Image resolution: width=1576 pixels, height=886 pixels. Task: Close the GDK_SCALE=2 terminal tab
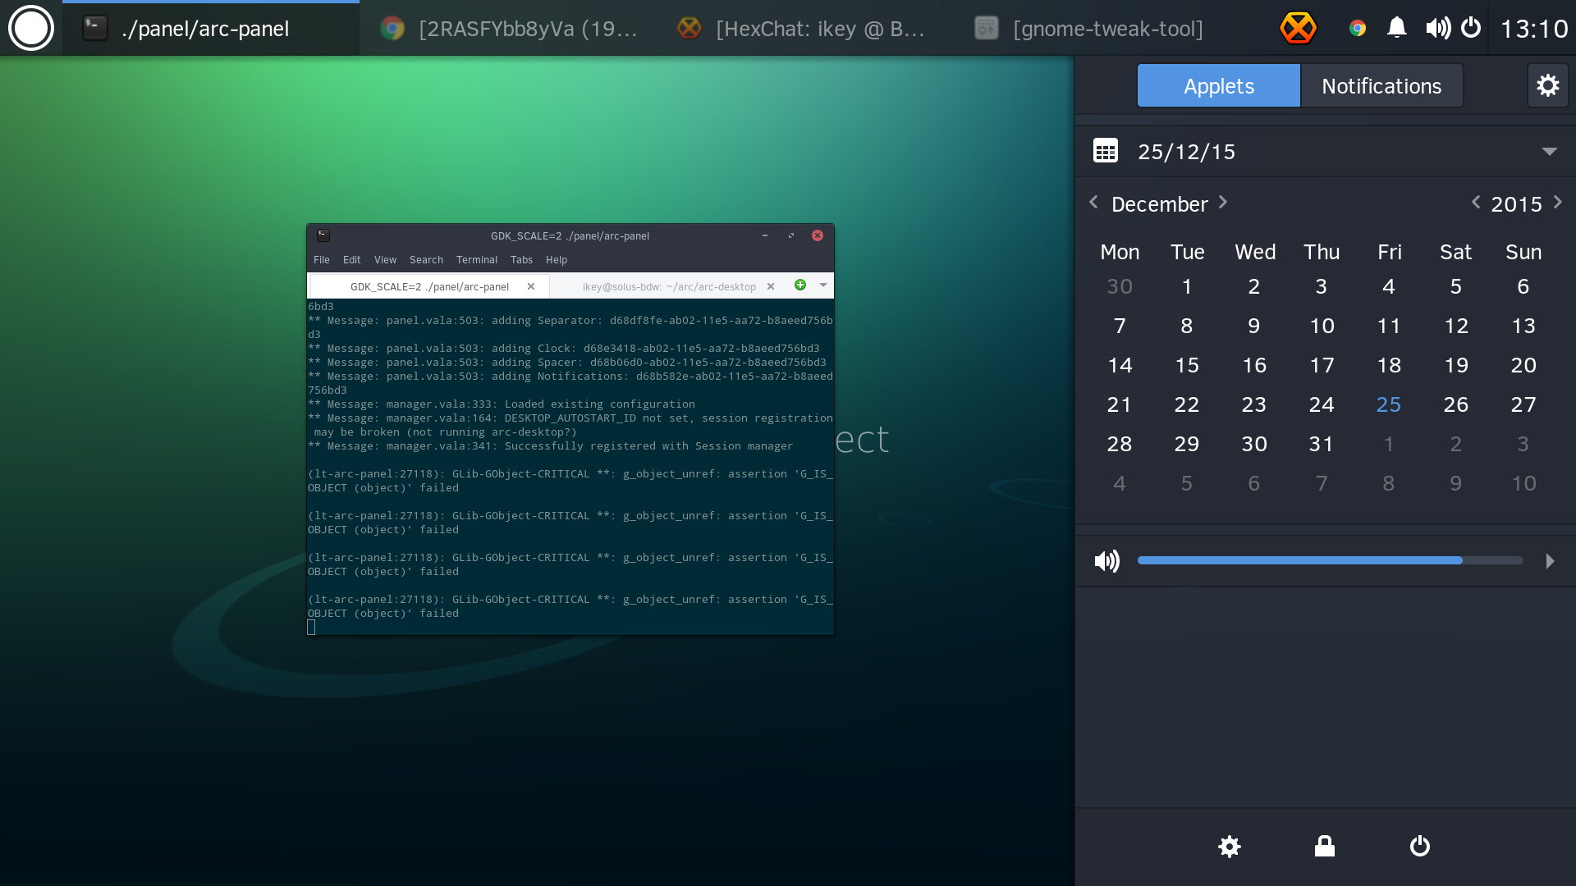[x=531, y=286]
